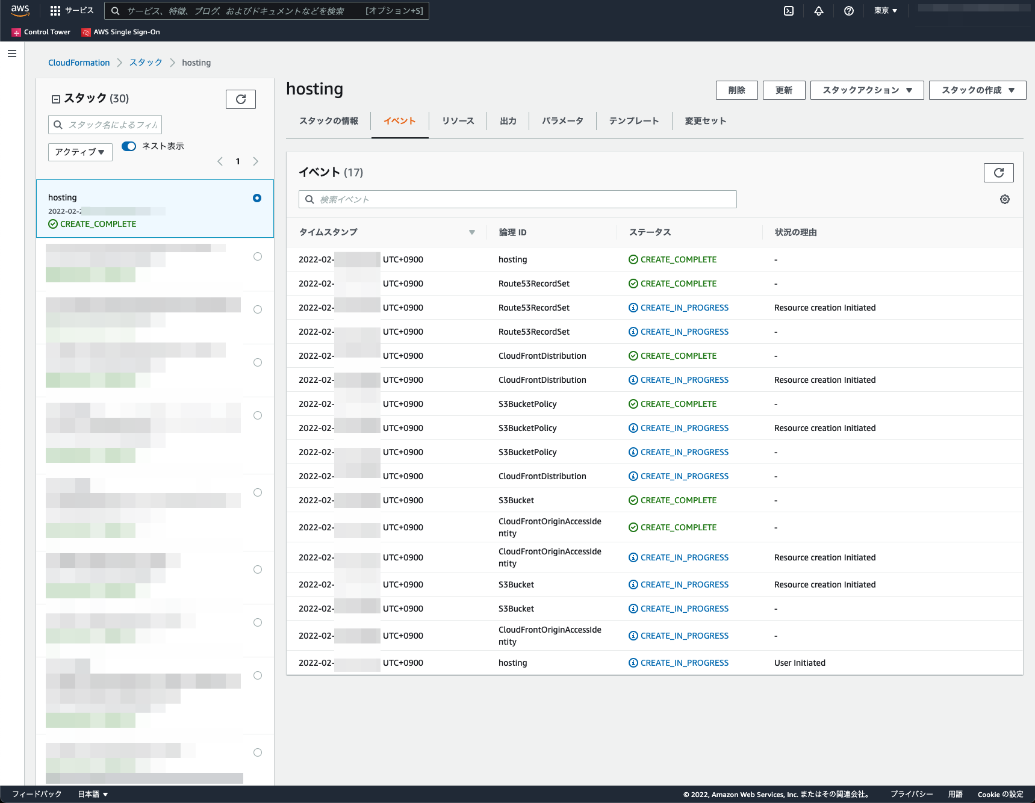This screenshot has width=1035, height=803.
Task: Click the CloudFrontDistribution CREATE_COMPLETE status
Action: (673, 356)
